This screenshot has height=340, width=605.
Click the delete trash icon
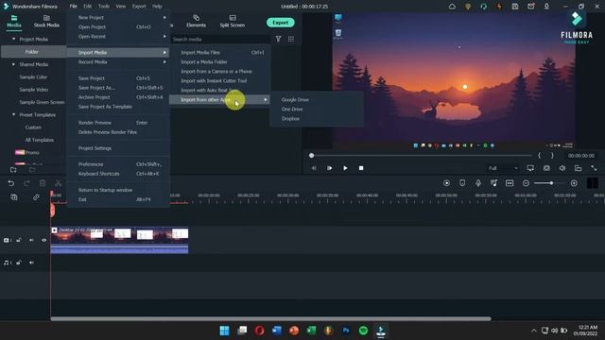click(x=43, y=183)
